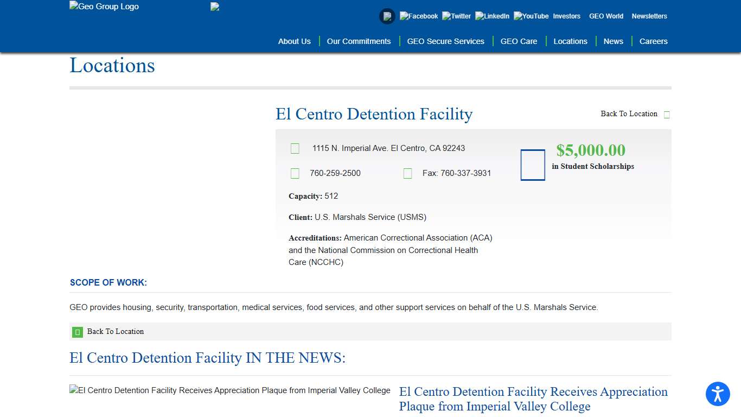The width and height of the screenshot is (741, 417).
Task: Open the GEO Care menu item
Action: tap(519, 41)
